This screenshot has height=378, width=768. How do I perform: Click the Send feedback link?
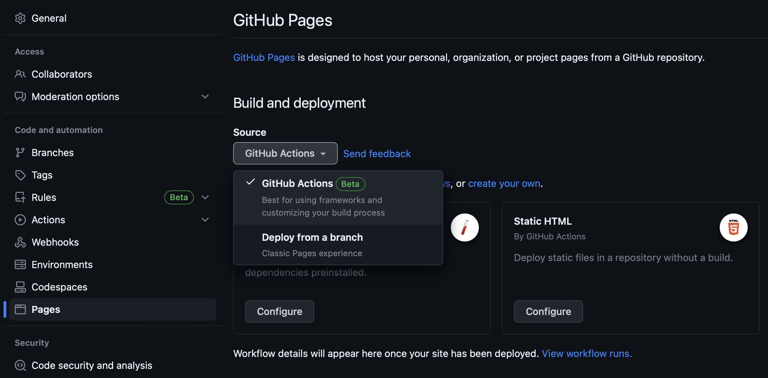click(x=377, y=154)
